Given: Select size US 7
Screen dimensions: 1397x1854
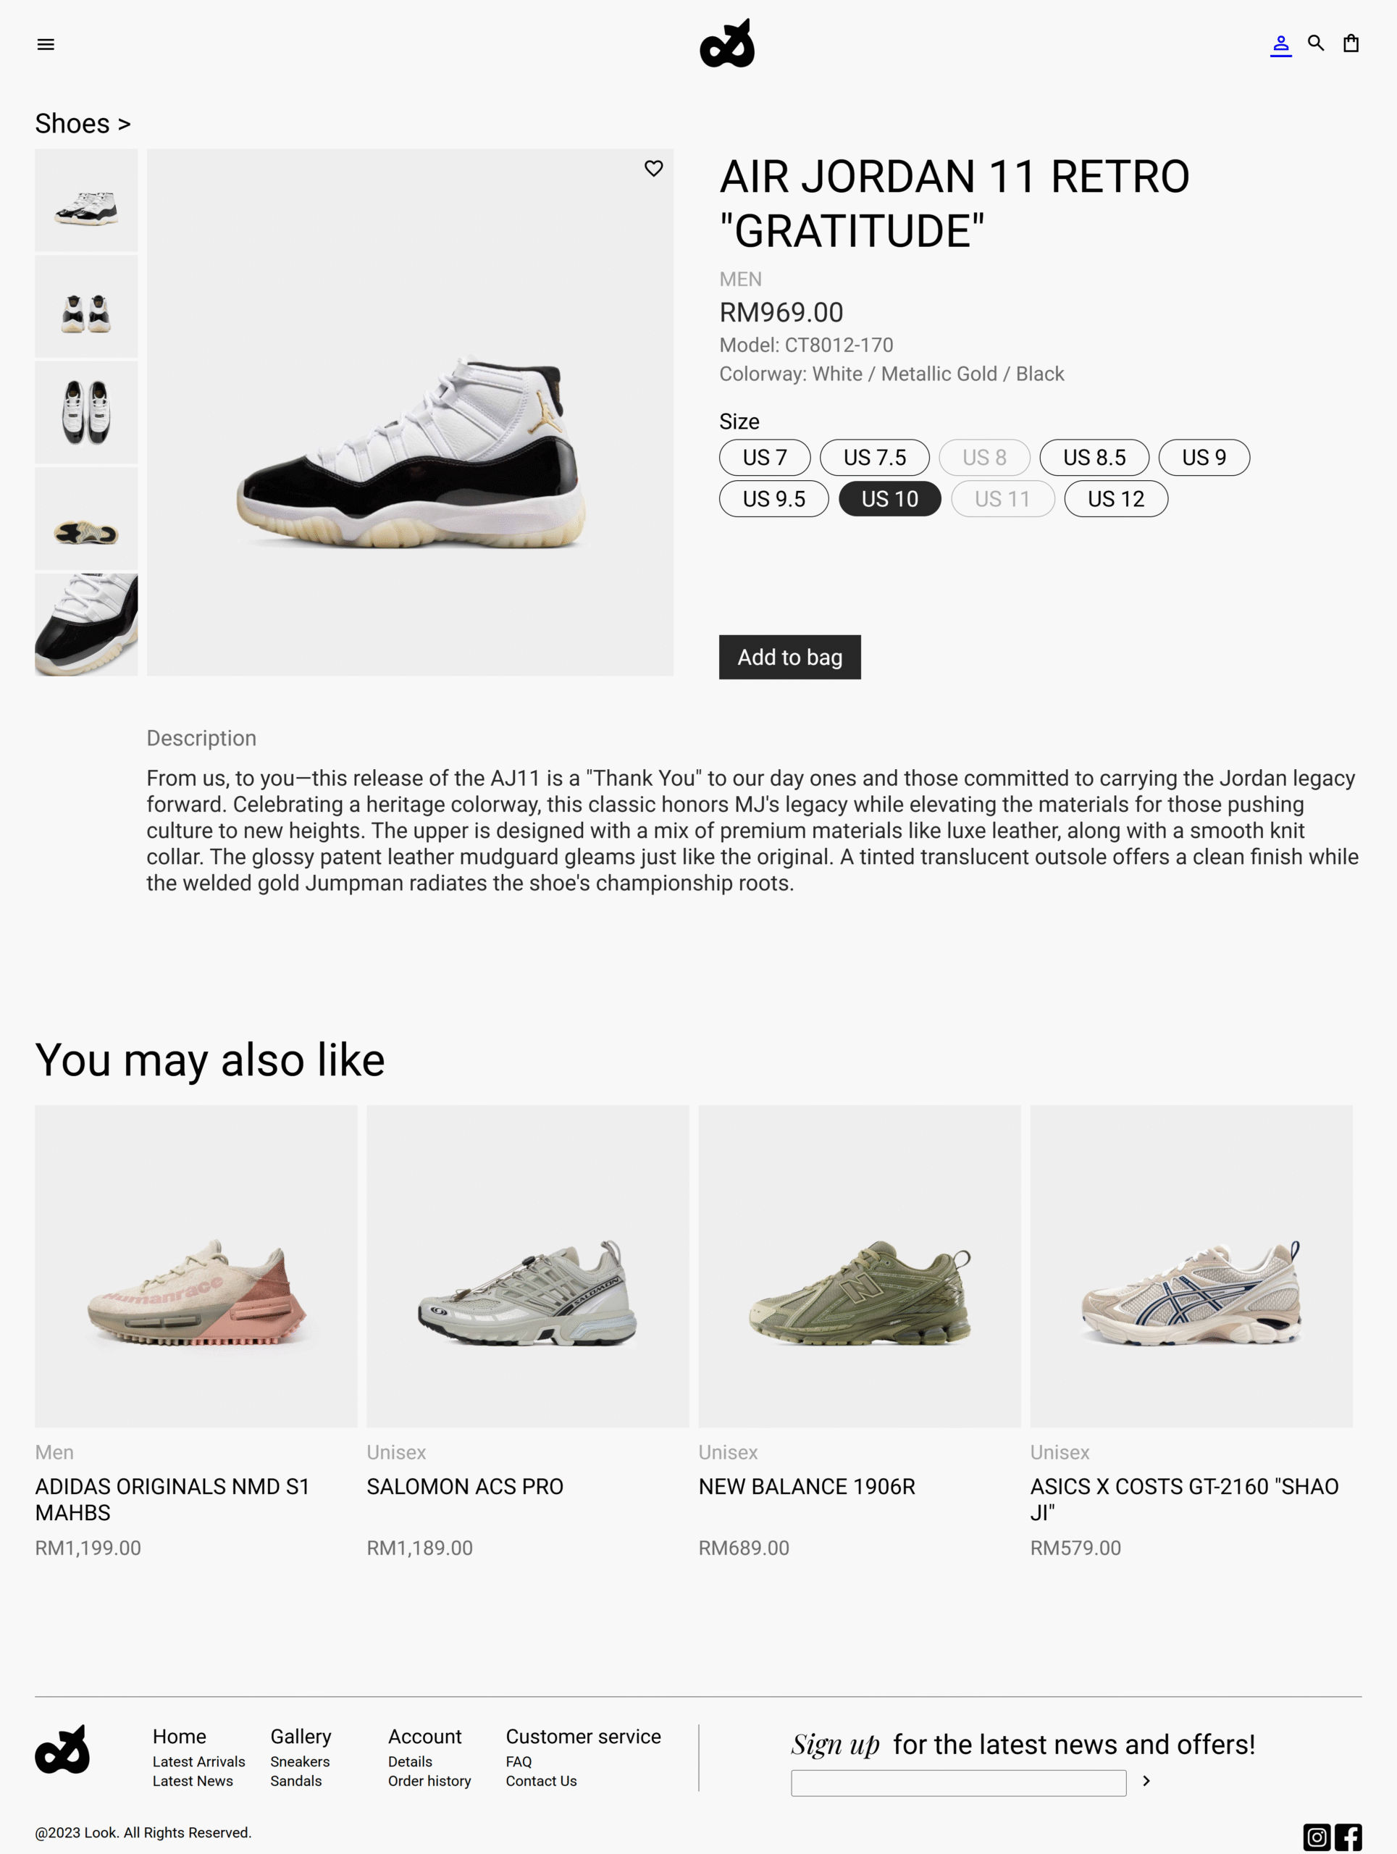Looking at the screenshot, I should coord(764,458).
